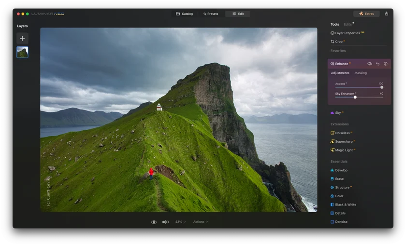Open the 43% zoom dropdown
This screenshot has width=406, height=245.
click(180, 222)
